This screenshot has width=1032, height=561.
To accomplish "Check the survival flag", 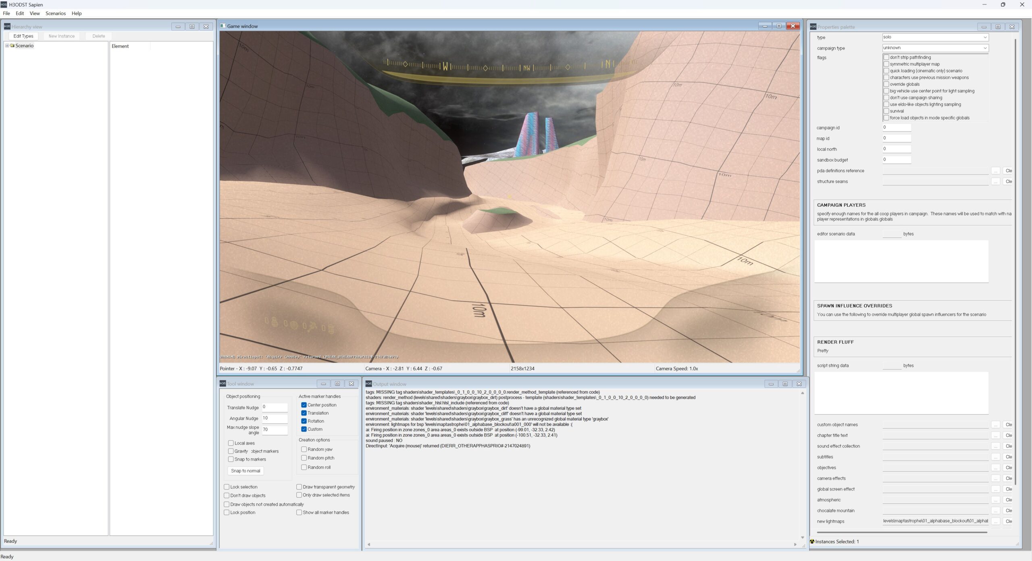I will coord(886,111).
